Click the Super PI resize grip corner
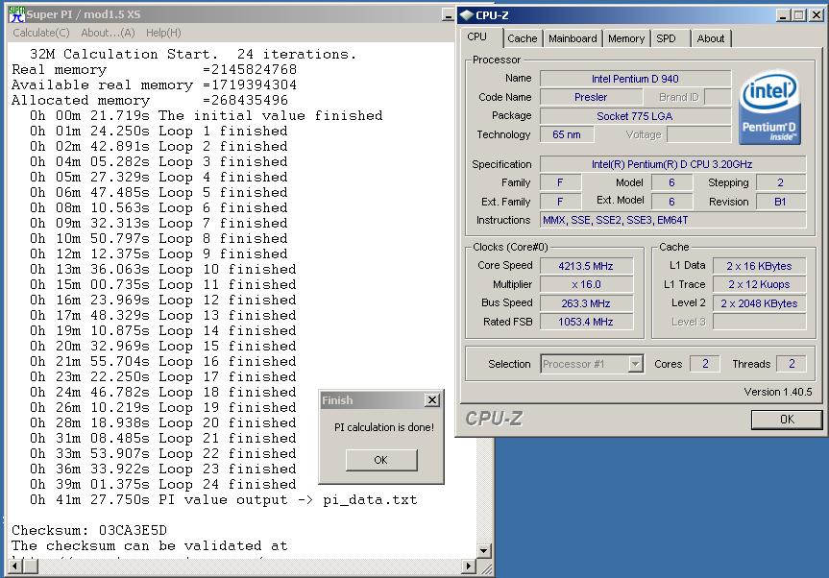 pyautogui.click(x=486, y=568)
